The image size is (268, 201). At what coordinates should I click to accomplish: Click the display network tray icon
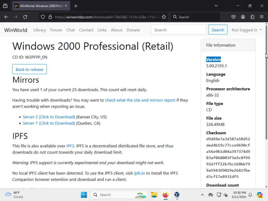pos(219,195)
